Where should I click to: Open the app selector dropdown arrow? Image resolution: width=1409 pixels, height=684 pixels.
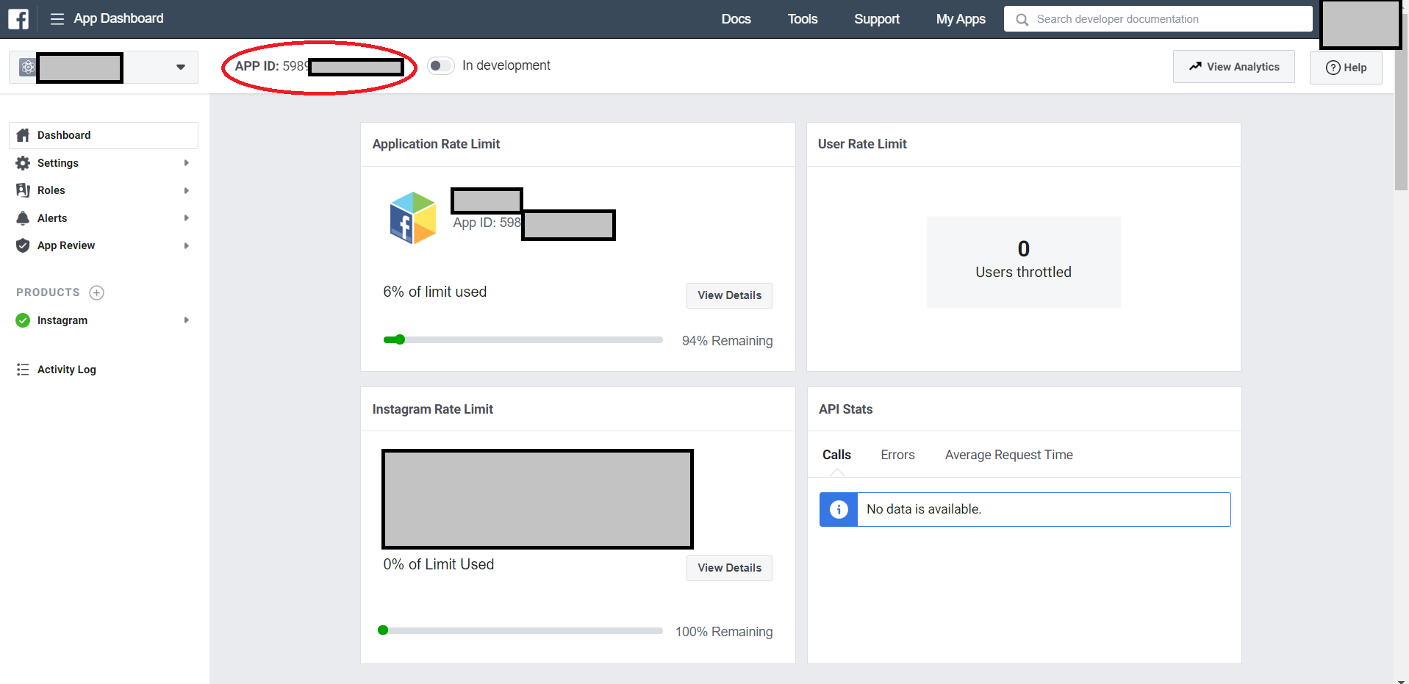[x=181, y=68]
